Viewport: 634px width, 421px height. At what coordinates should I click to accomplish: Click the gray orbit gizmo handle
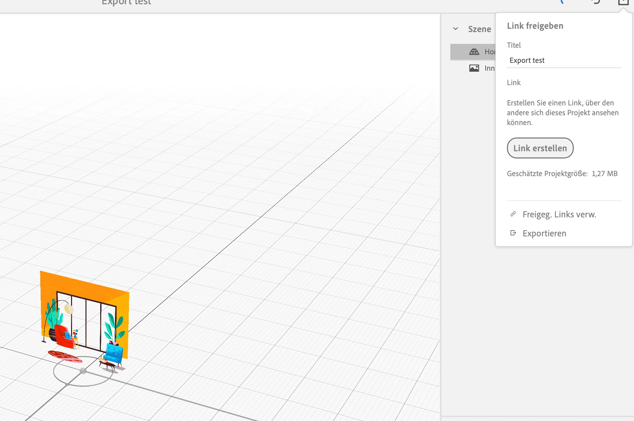click(83, 371)
